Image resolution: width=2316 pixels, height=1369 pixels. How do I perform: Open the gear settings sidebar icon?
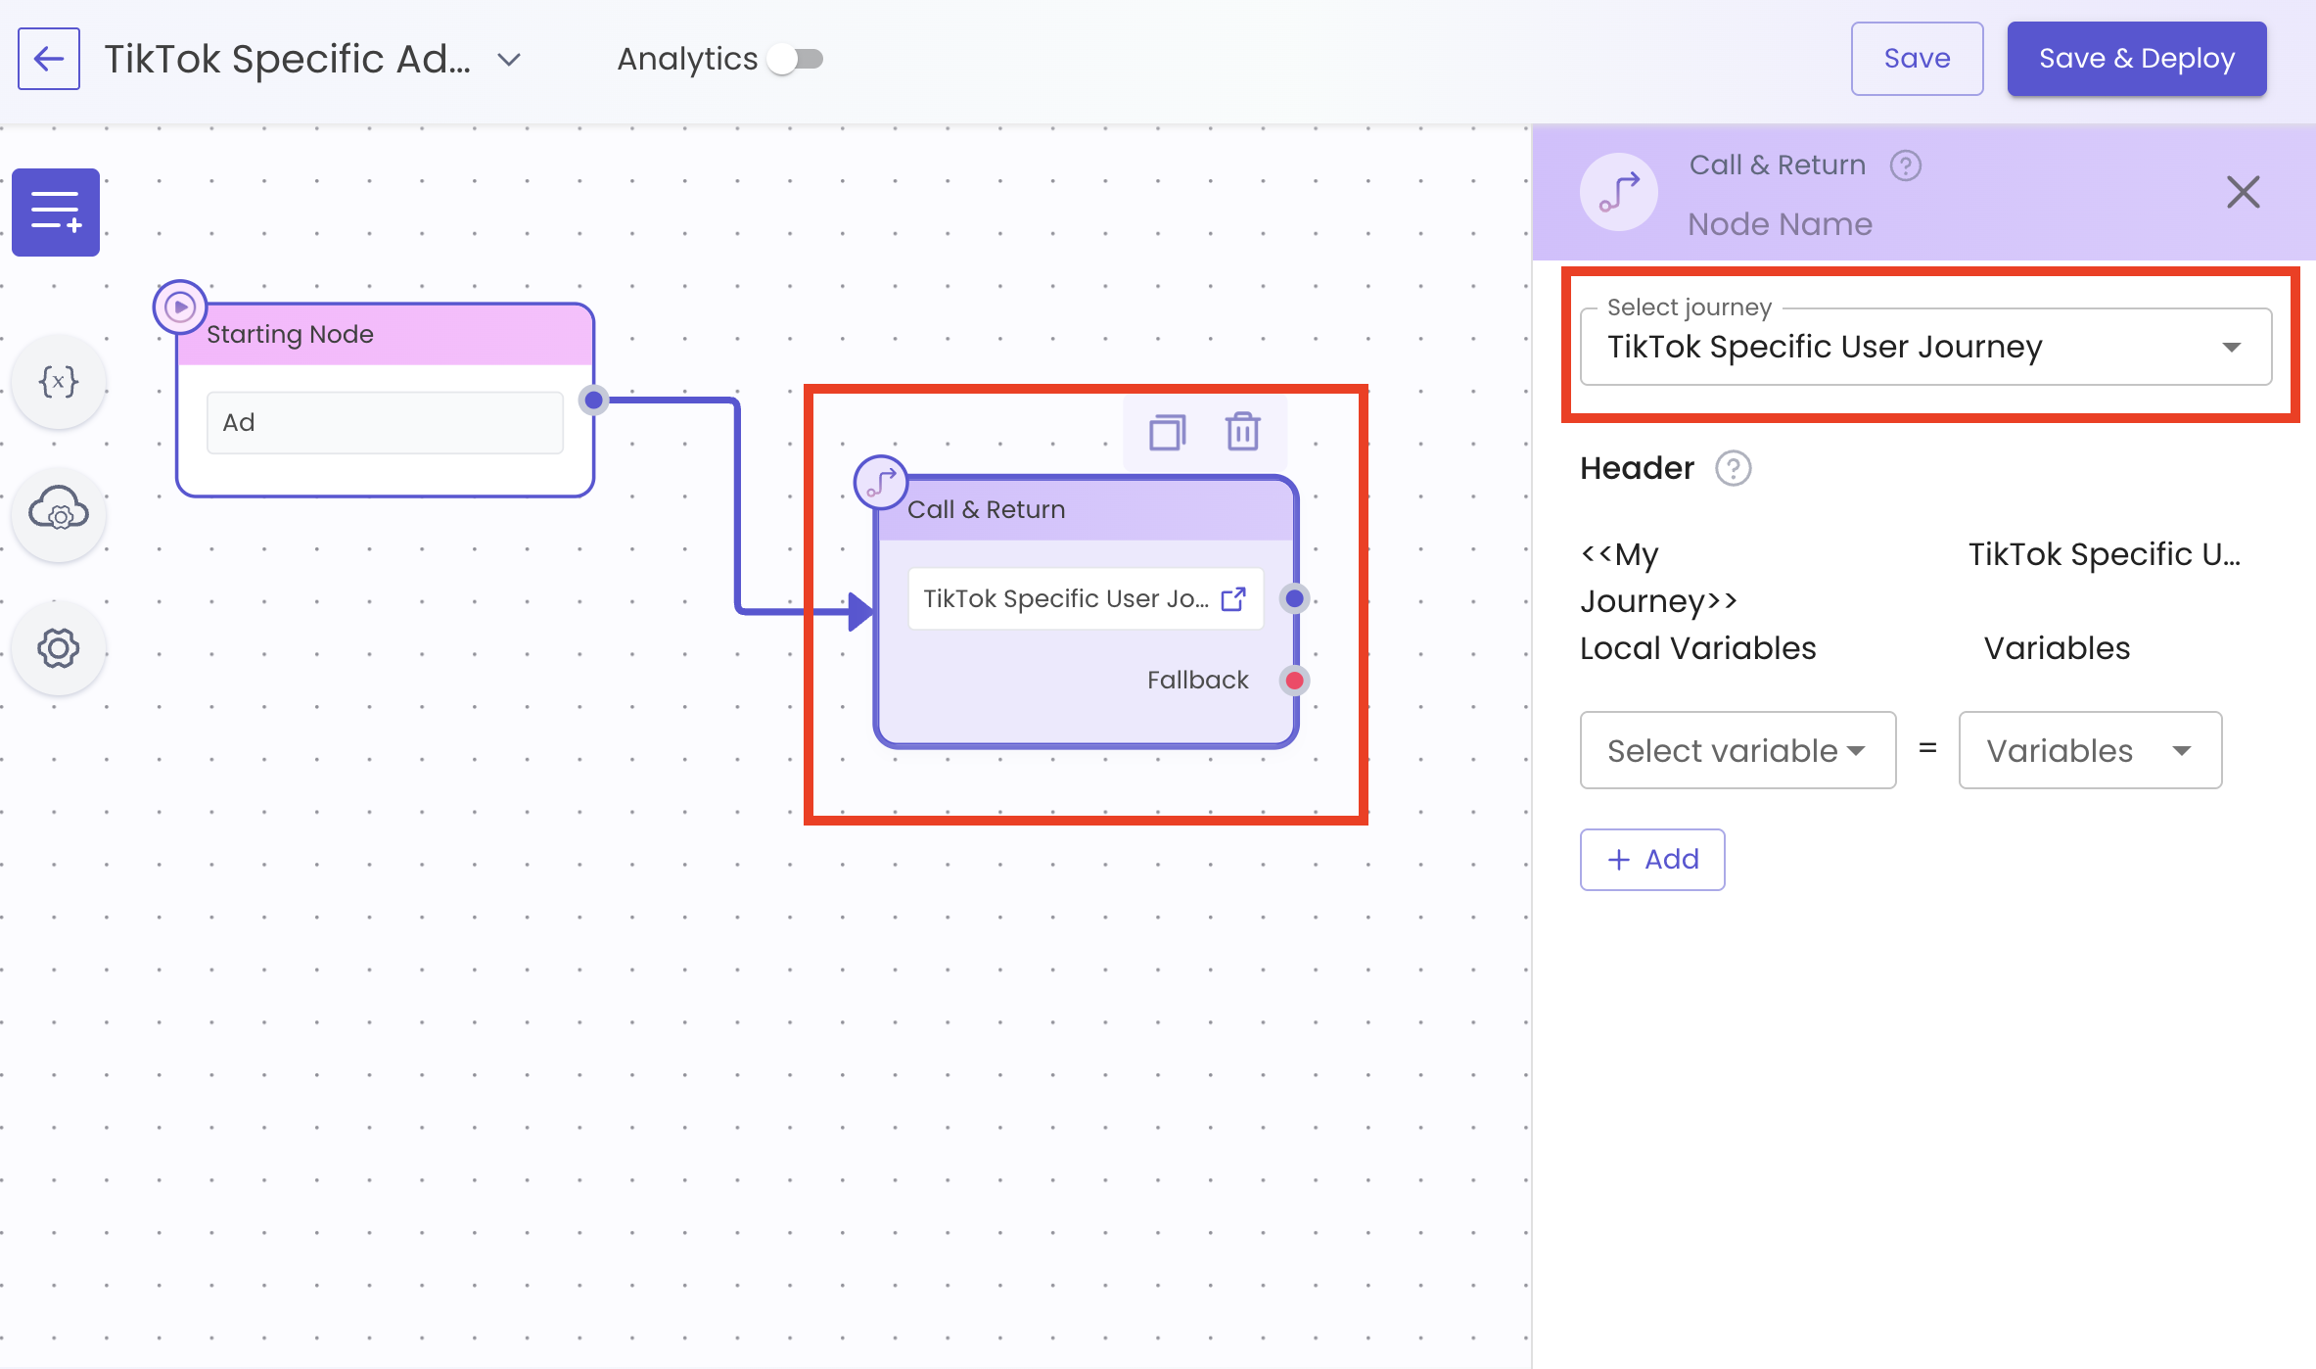(59, 648)
